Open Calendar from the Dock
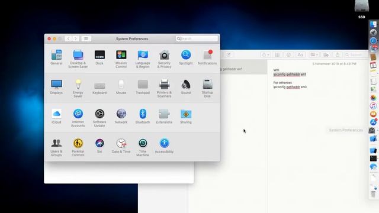379x213 pixels. (x=373, y=65)
